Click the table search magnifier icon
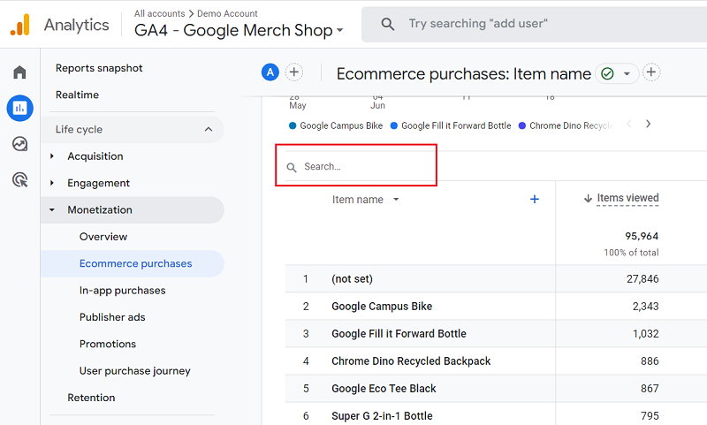Viewport: 707px width, 425px height. (x=292, y=168)
